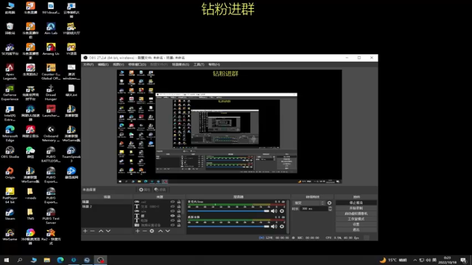Image resolution: width=472 pixels, height=265 pixels.
Task: Toggle visibility of topmost source row
Action: pyautogui.click(x=172, y=202)
